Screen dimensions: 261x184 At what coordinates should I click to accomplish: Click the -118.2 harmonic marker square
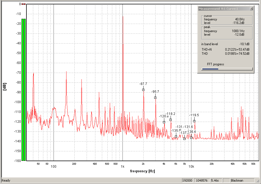click(x=171, y=120)
